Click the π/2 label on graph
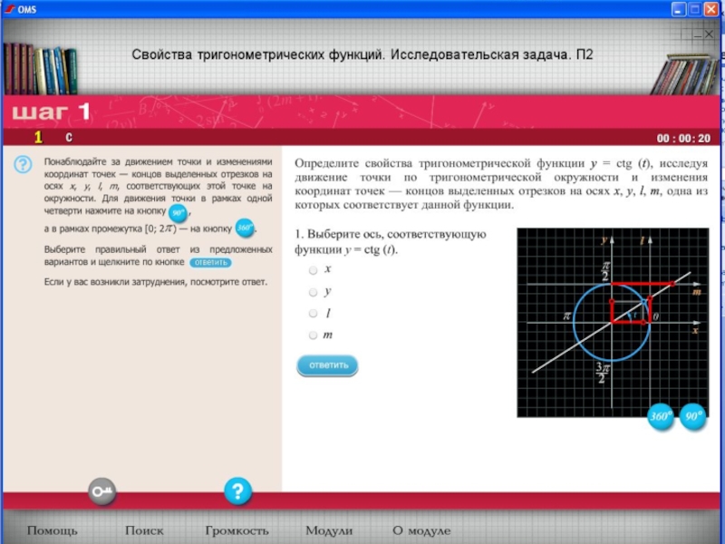725x544 pixels. tap(604, 271)
